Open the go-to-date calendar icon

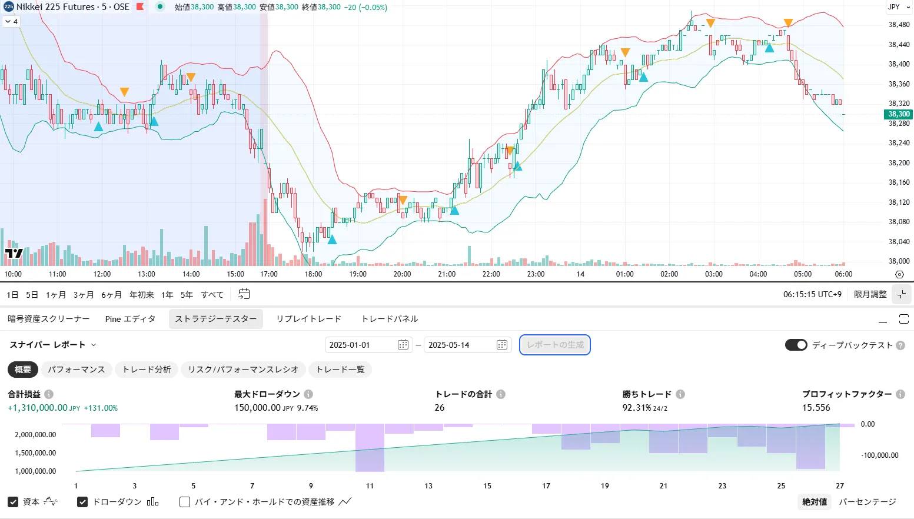[x=244, y=294]
